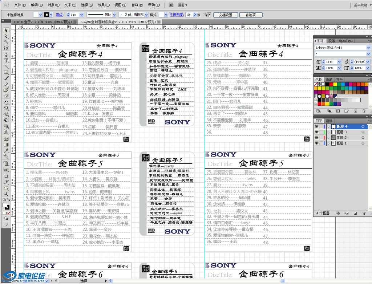Increment font size with stepper arrows
372x284 pixels.
click(323, 61)
